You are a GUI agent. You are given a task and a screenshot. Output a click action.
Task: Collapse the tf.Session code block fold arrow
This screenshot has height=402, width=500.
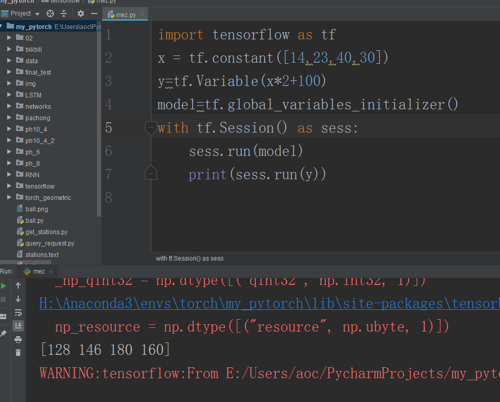point(150,128)
